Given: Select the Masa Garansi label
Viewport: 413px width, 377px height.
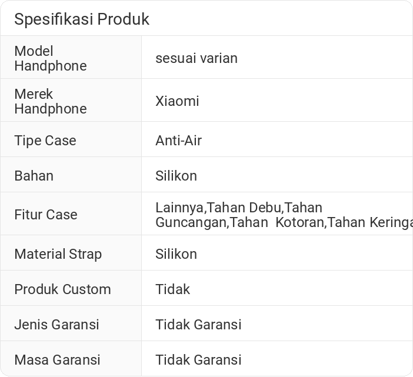Looking at the screenshot, I should point(57,360).
